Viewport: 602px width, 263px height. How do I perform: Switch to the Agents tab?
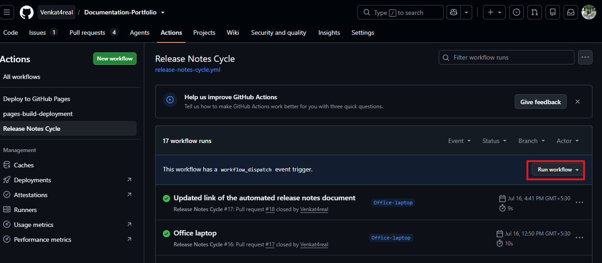click(140, 32)
